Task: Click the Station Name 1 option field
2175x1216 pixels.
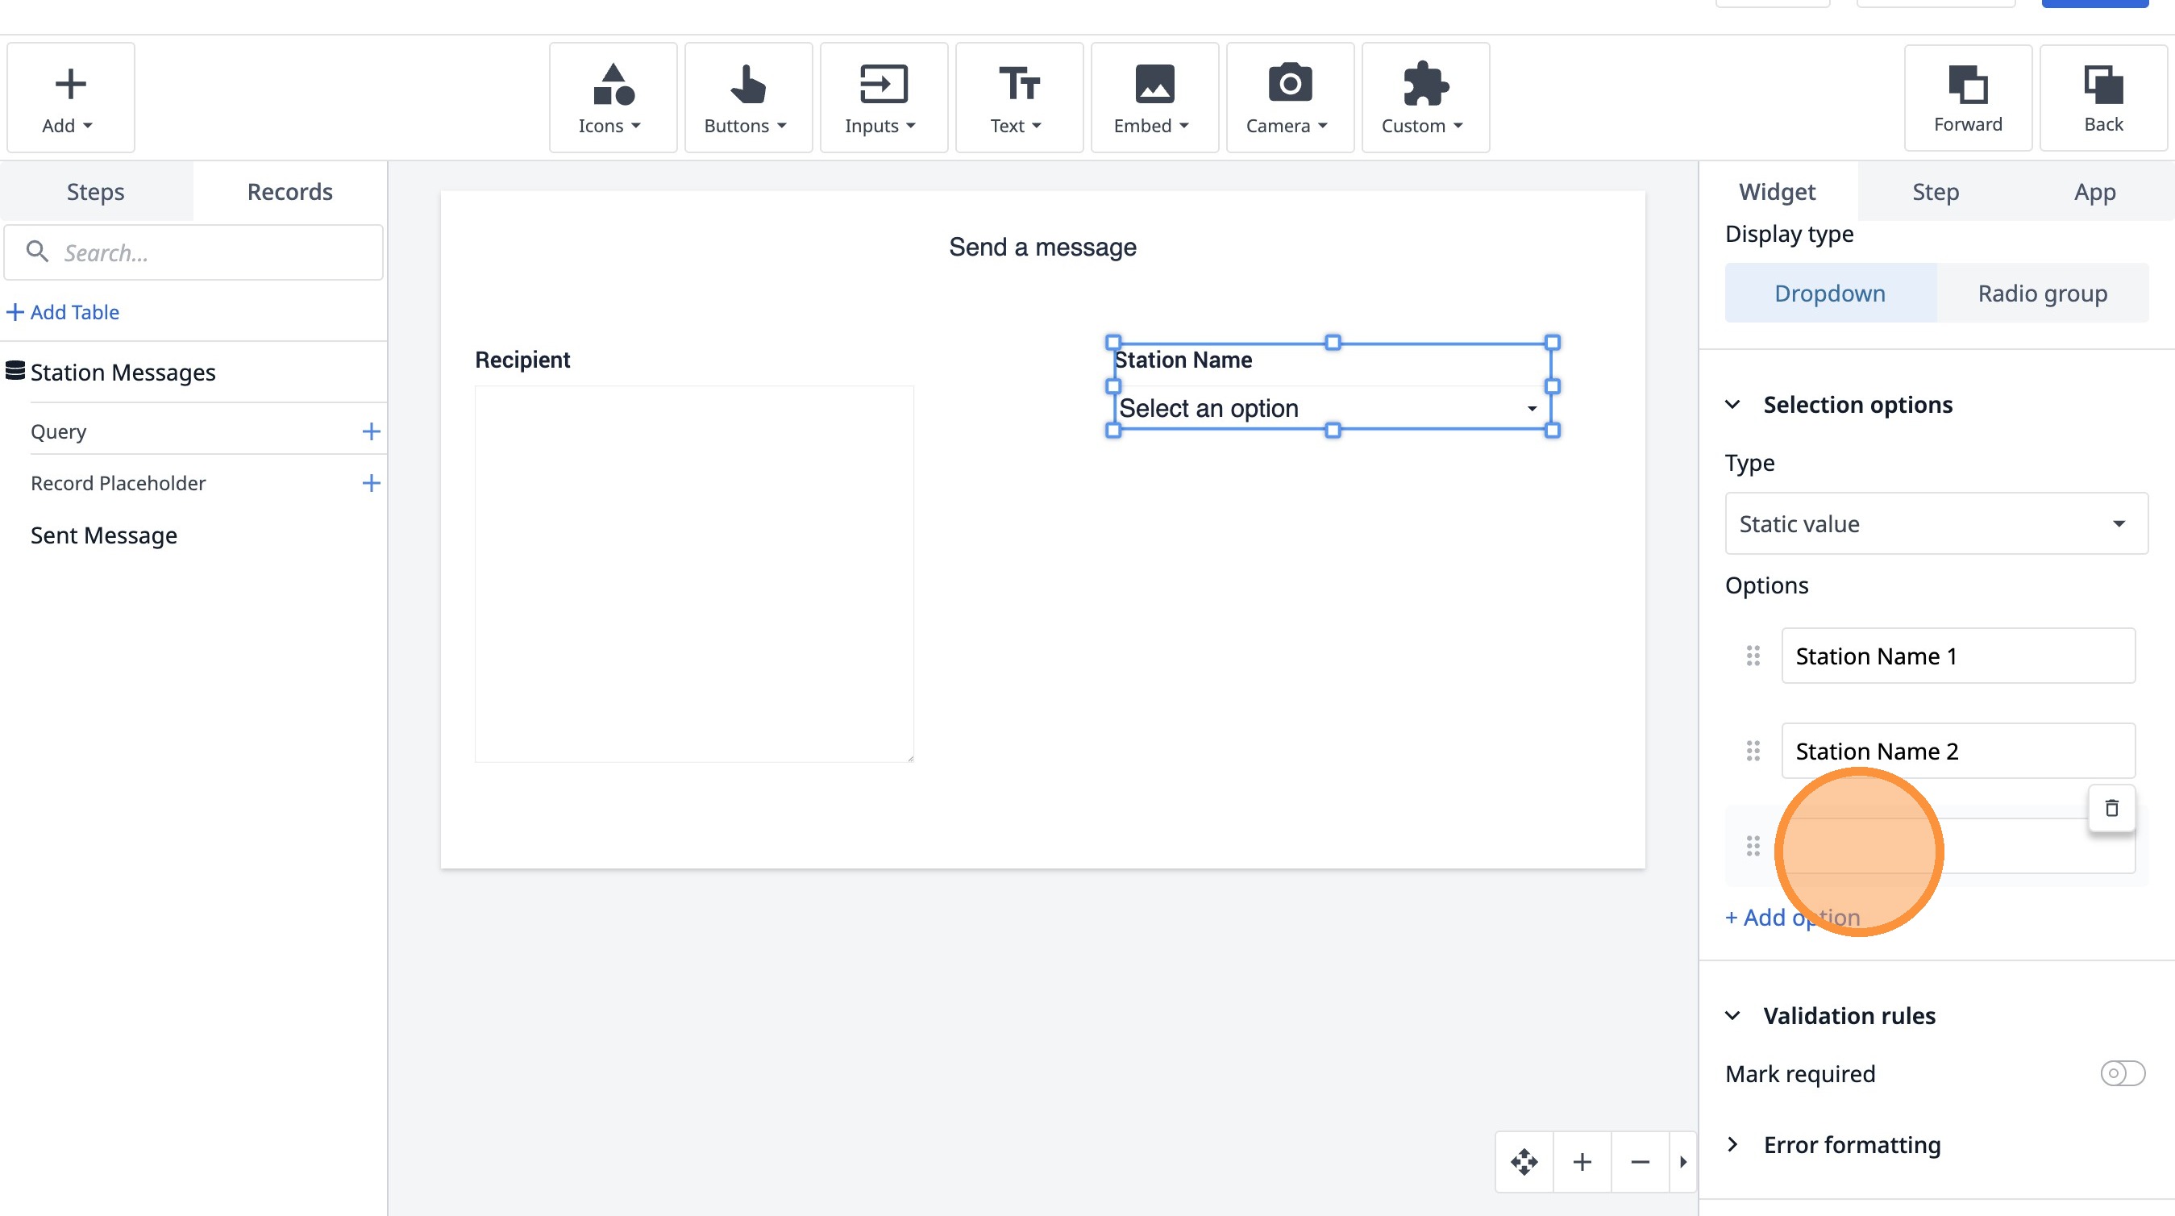Action: 1957,656
